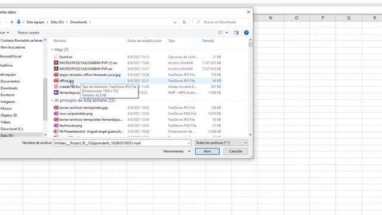Select Objetos 3D in navigation pane
This screenshot has height=215, width=382.
[x=9, y=115]
